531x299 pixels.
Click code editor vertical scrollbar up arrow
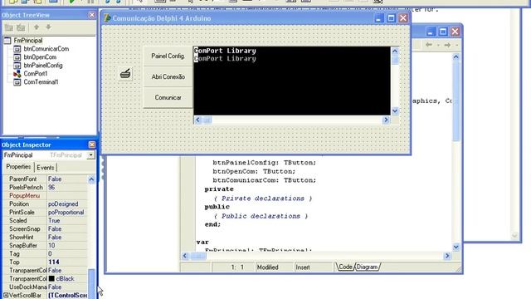coord(455,57)
